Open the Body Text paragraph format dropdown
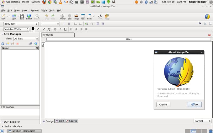Image resolution: width=213 pixels, height=133 pixels. 21,24
